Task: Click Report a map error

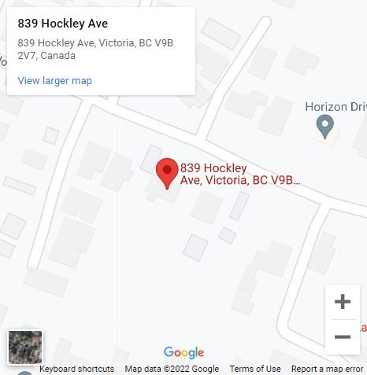Action: point(328,369)
